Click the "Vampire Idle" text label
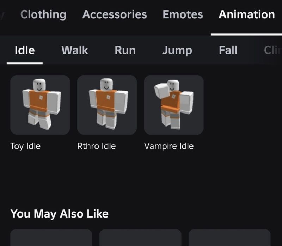Image resolution: width=282 pixels, height=246 pixels. coord(169,146)
